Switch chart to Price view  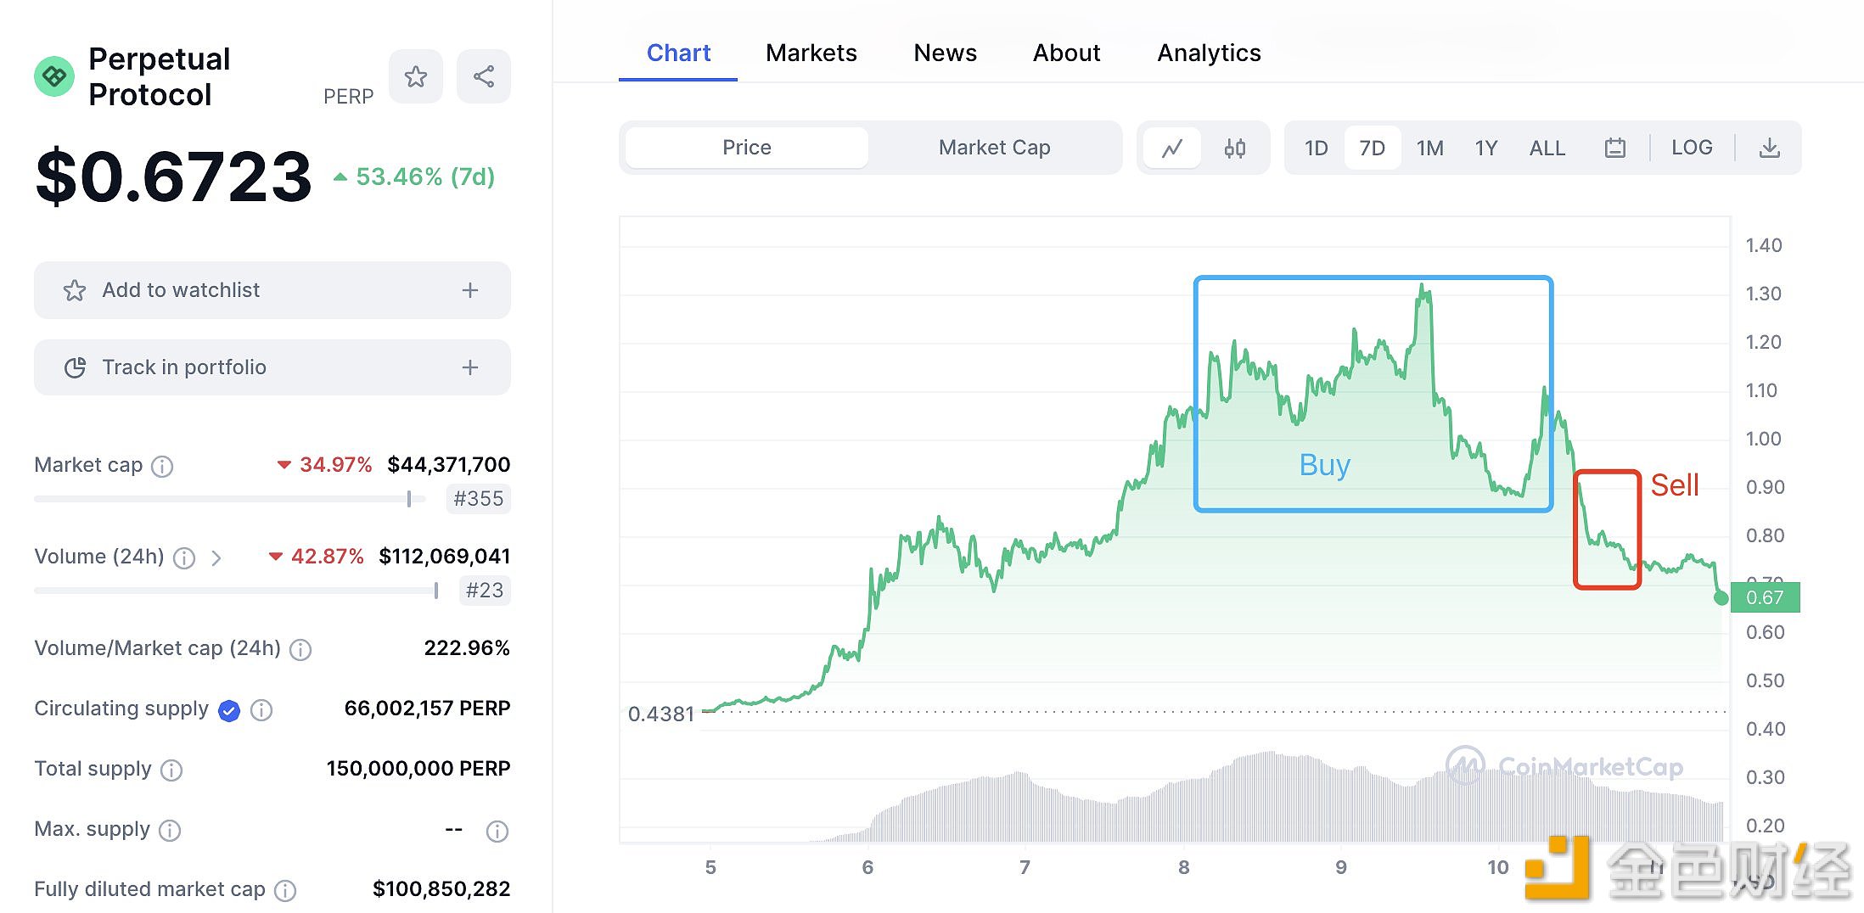point(747,148)
